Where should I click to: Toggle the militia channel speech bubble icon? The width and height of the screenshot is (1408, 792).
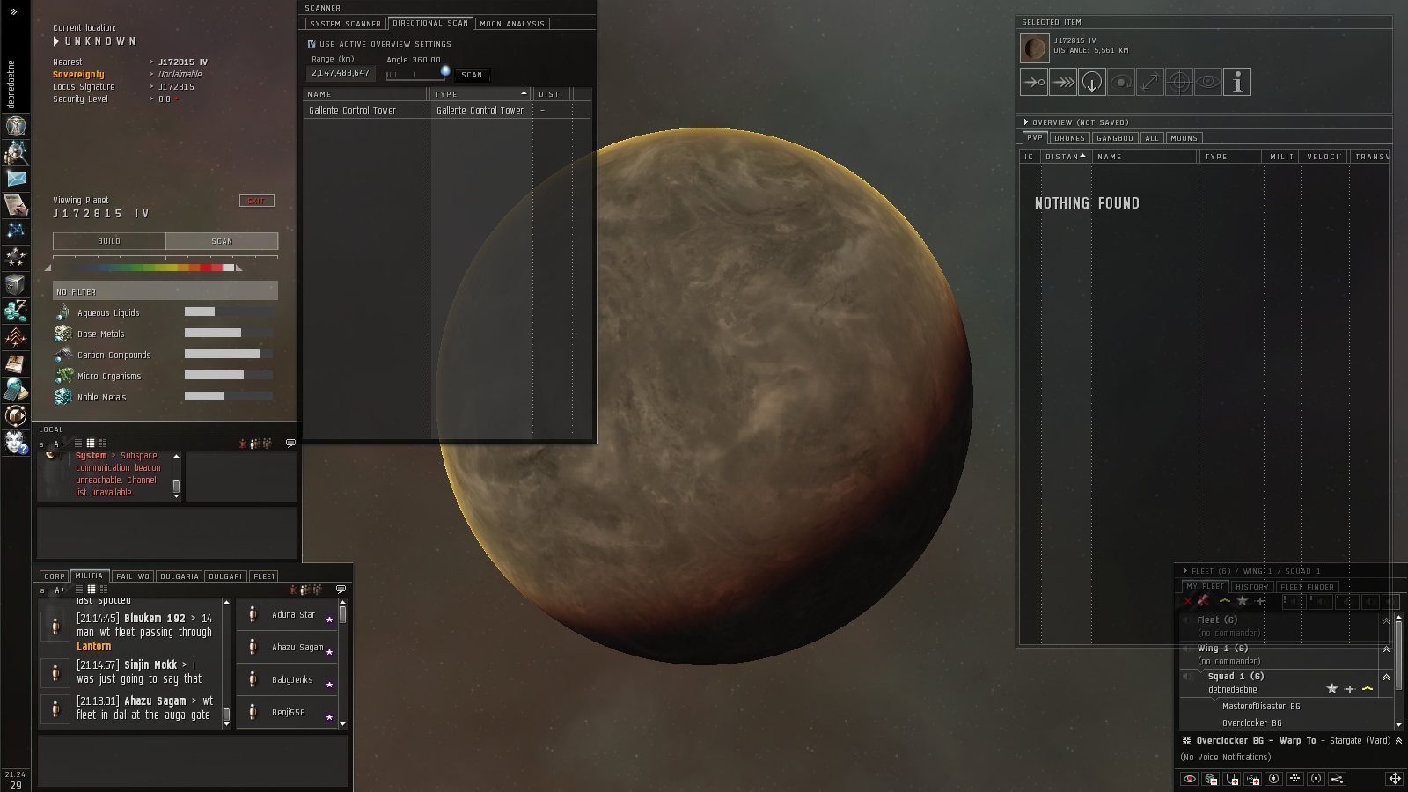341,590
